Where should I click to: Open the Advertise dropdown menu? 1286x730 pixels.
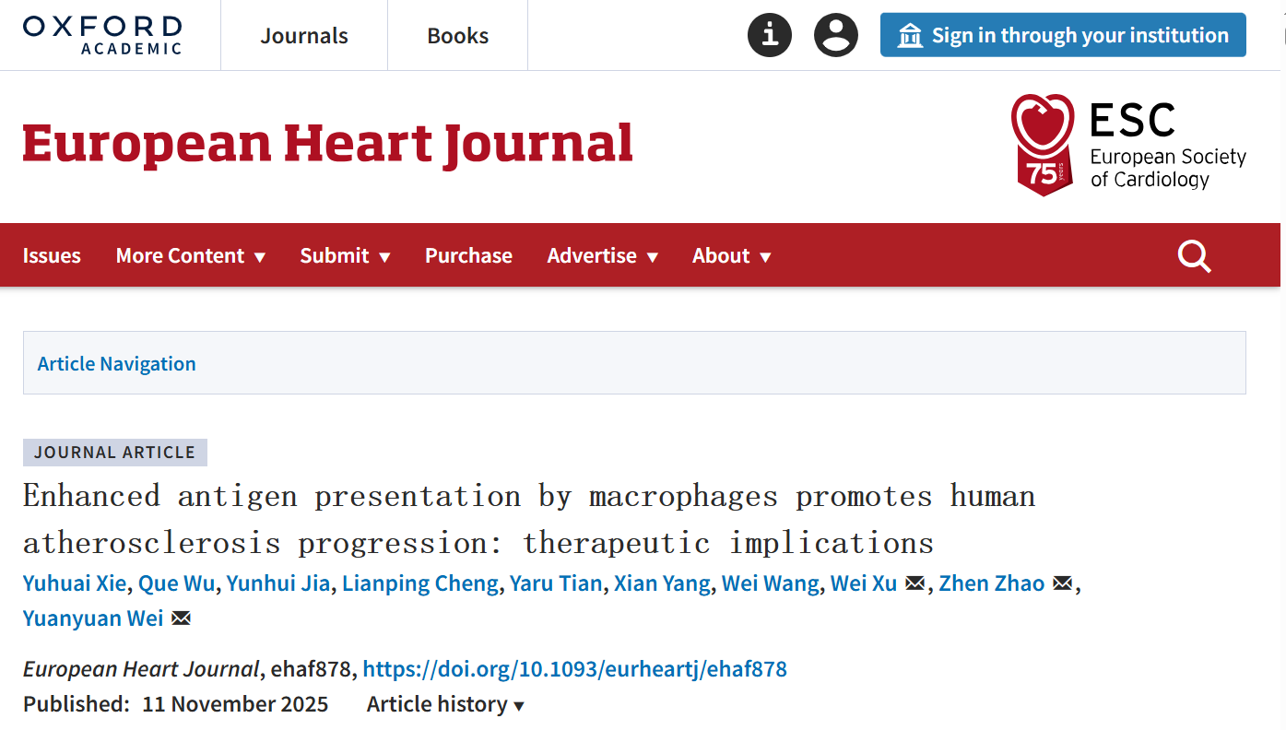pos(602,256)
